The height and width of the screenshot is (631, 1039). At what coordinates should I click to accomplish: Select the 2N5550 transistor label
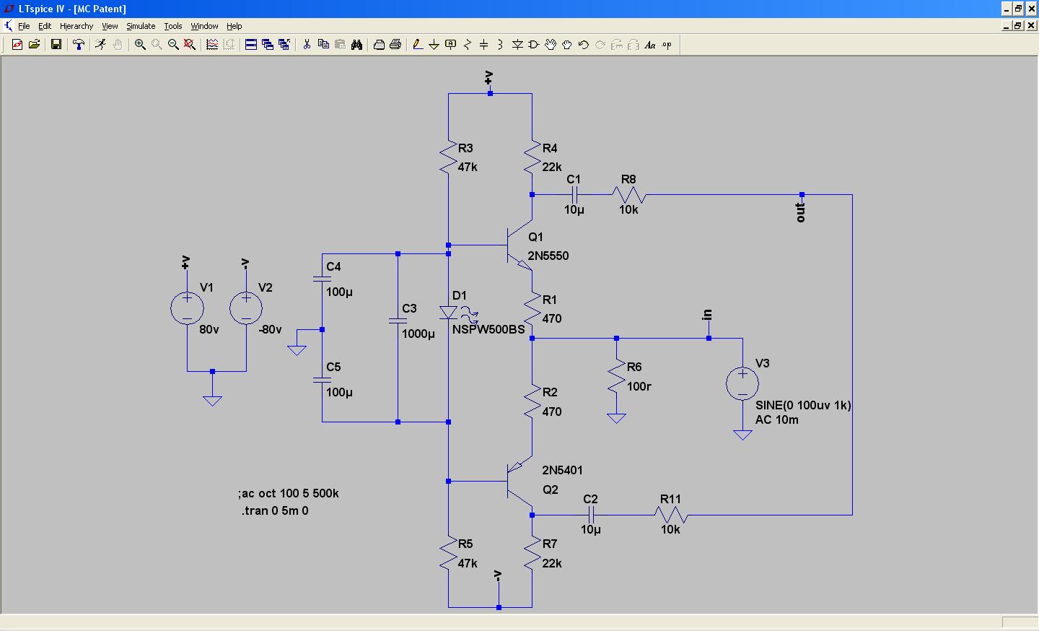[548, 256]
